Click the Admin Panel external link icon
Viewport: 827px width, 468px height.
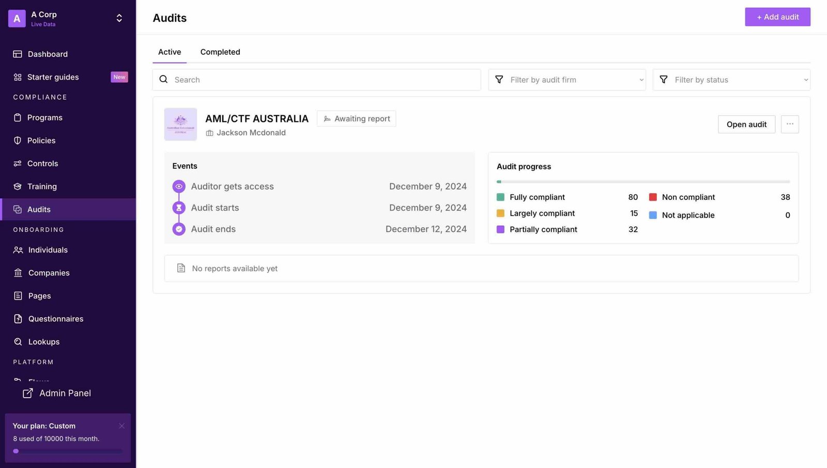pos(28,393)
